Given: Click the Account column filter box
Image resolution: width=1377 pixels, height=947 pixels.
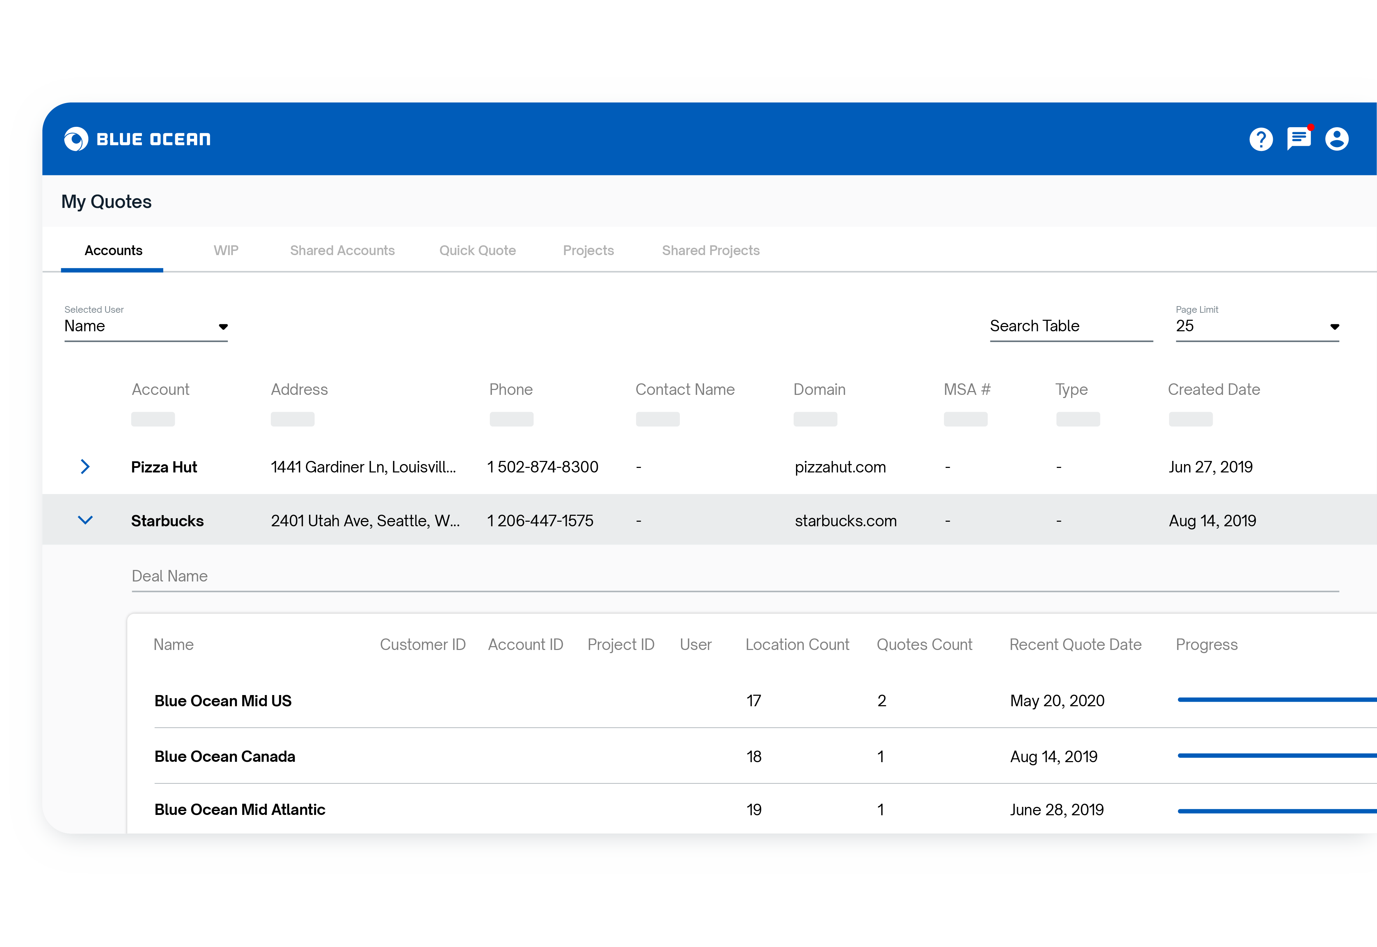Looking at the screenshot, I should click(x=153, y=419).
